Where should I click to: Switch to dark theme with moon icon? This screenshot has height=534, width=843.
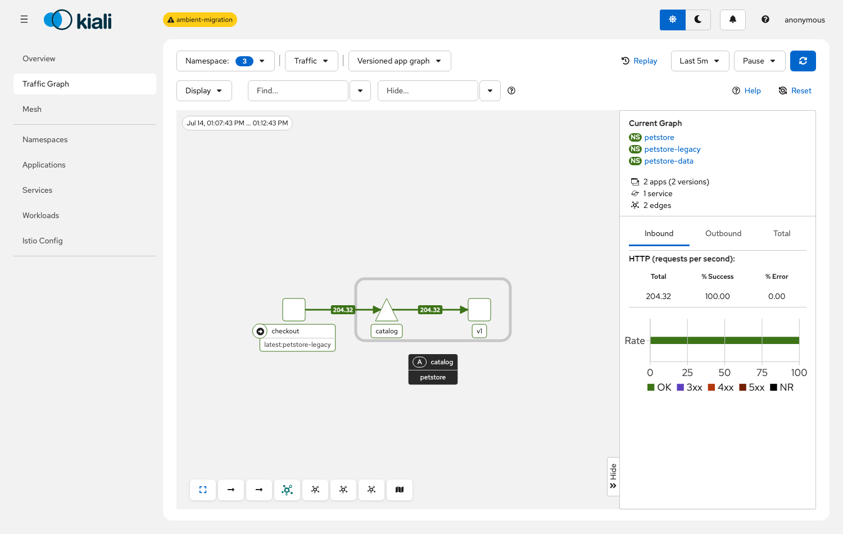[x=698, y=20]
